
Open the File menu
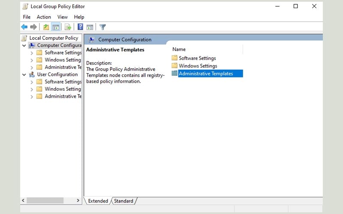[x=27, y=17]
